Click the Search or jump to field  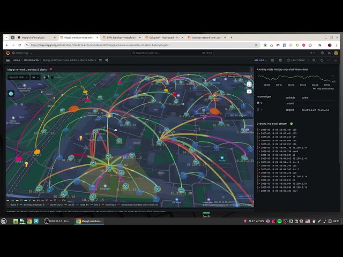pos(172,53)
